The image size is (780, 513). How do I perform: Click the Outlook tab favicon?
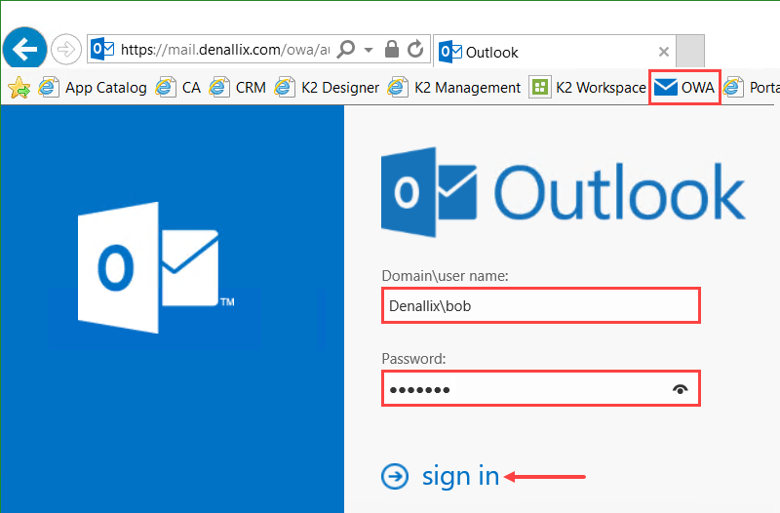click(x=450, y=52)
